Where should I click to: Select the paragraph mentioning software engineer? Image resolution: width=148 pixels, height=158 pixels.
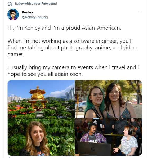[x=72, y=48]
